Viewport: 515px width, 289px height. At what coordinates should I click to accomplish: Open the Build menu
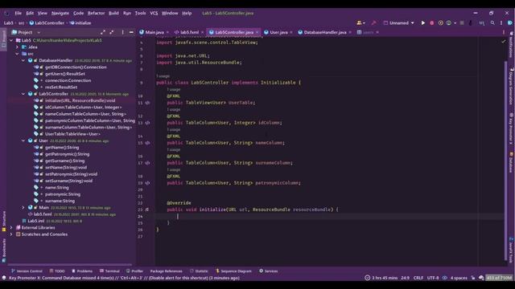[x=113, y=13]
